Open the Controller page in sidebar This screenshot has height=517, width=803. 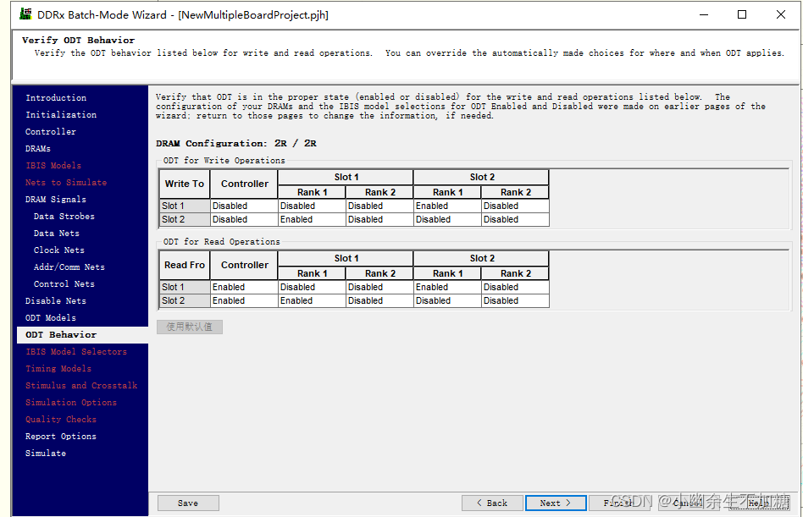point(51,131)
